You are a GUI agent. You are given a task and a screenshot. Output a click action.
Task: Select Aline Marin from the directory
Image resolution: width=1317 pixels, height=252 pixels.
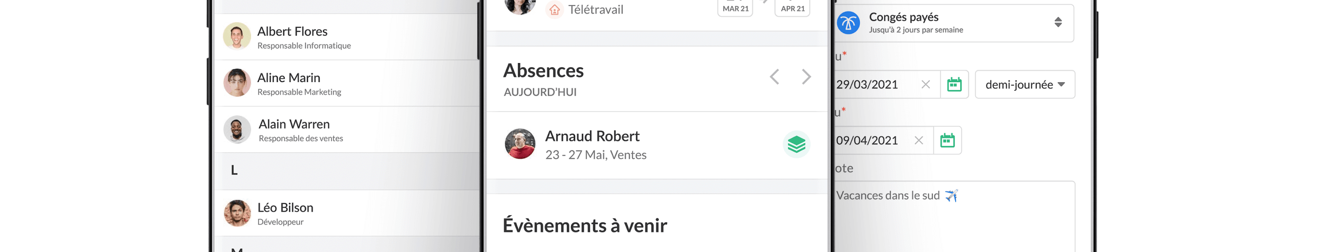[x=346, y=83]
